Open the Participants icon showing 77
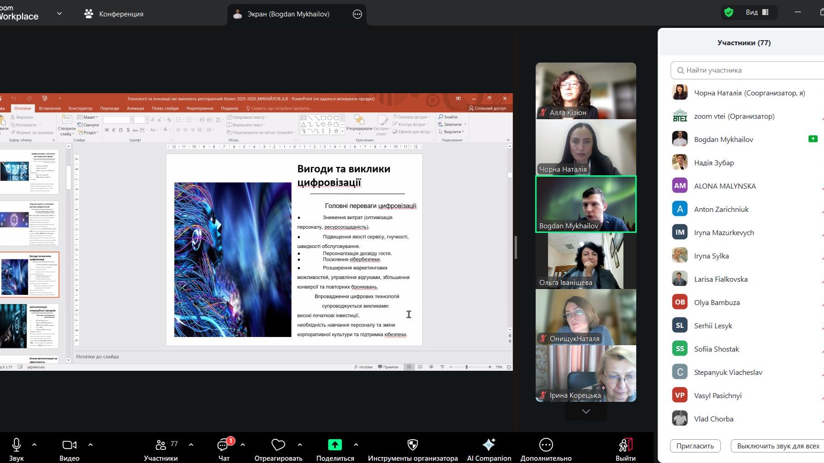Image resolution: width=824 pixels, height=463 pixels. pos(161,445)
